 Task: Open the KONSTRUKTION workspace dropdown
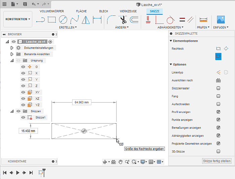point(18,19)
